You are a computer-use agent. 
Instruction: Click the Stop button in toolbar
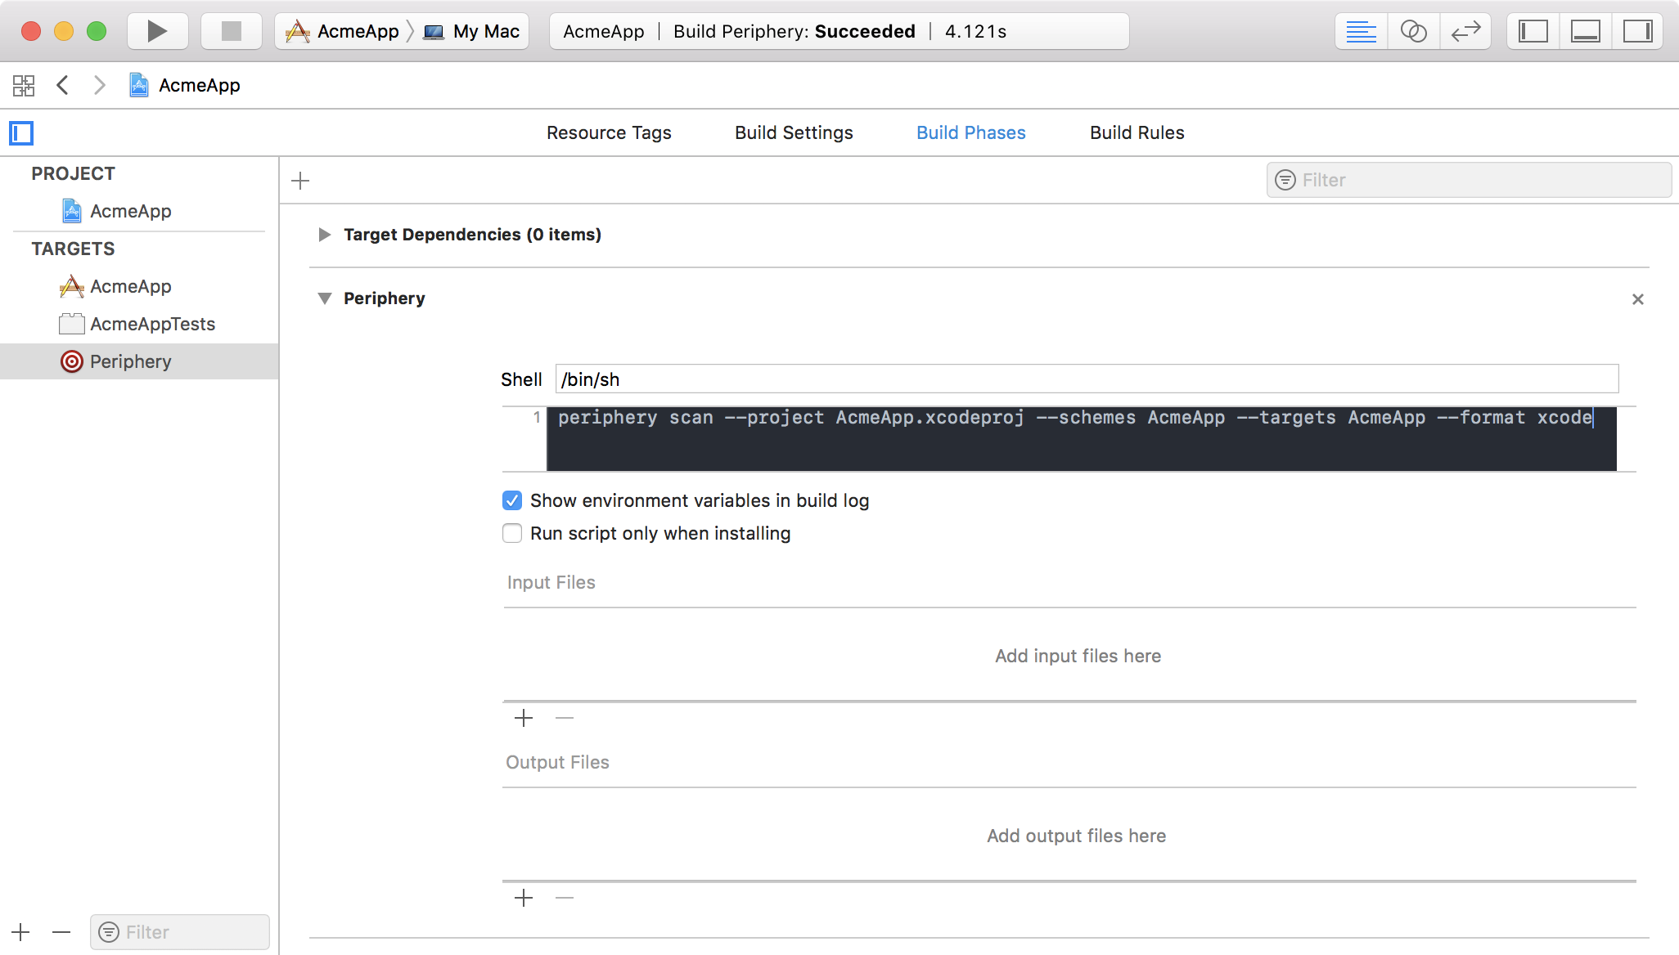(227, 31)
